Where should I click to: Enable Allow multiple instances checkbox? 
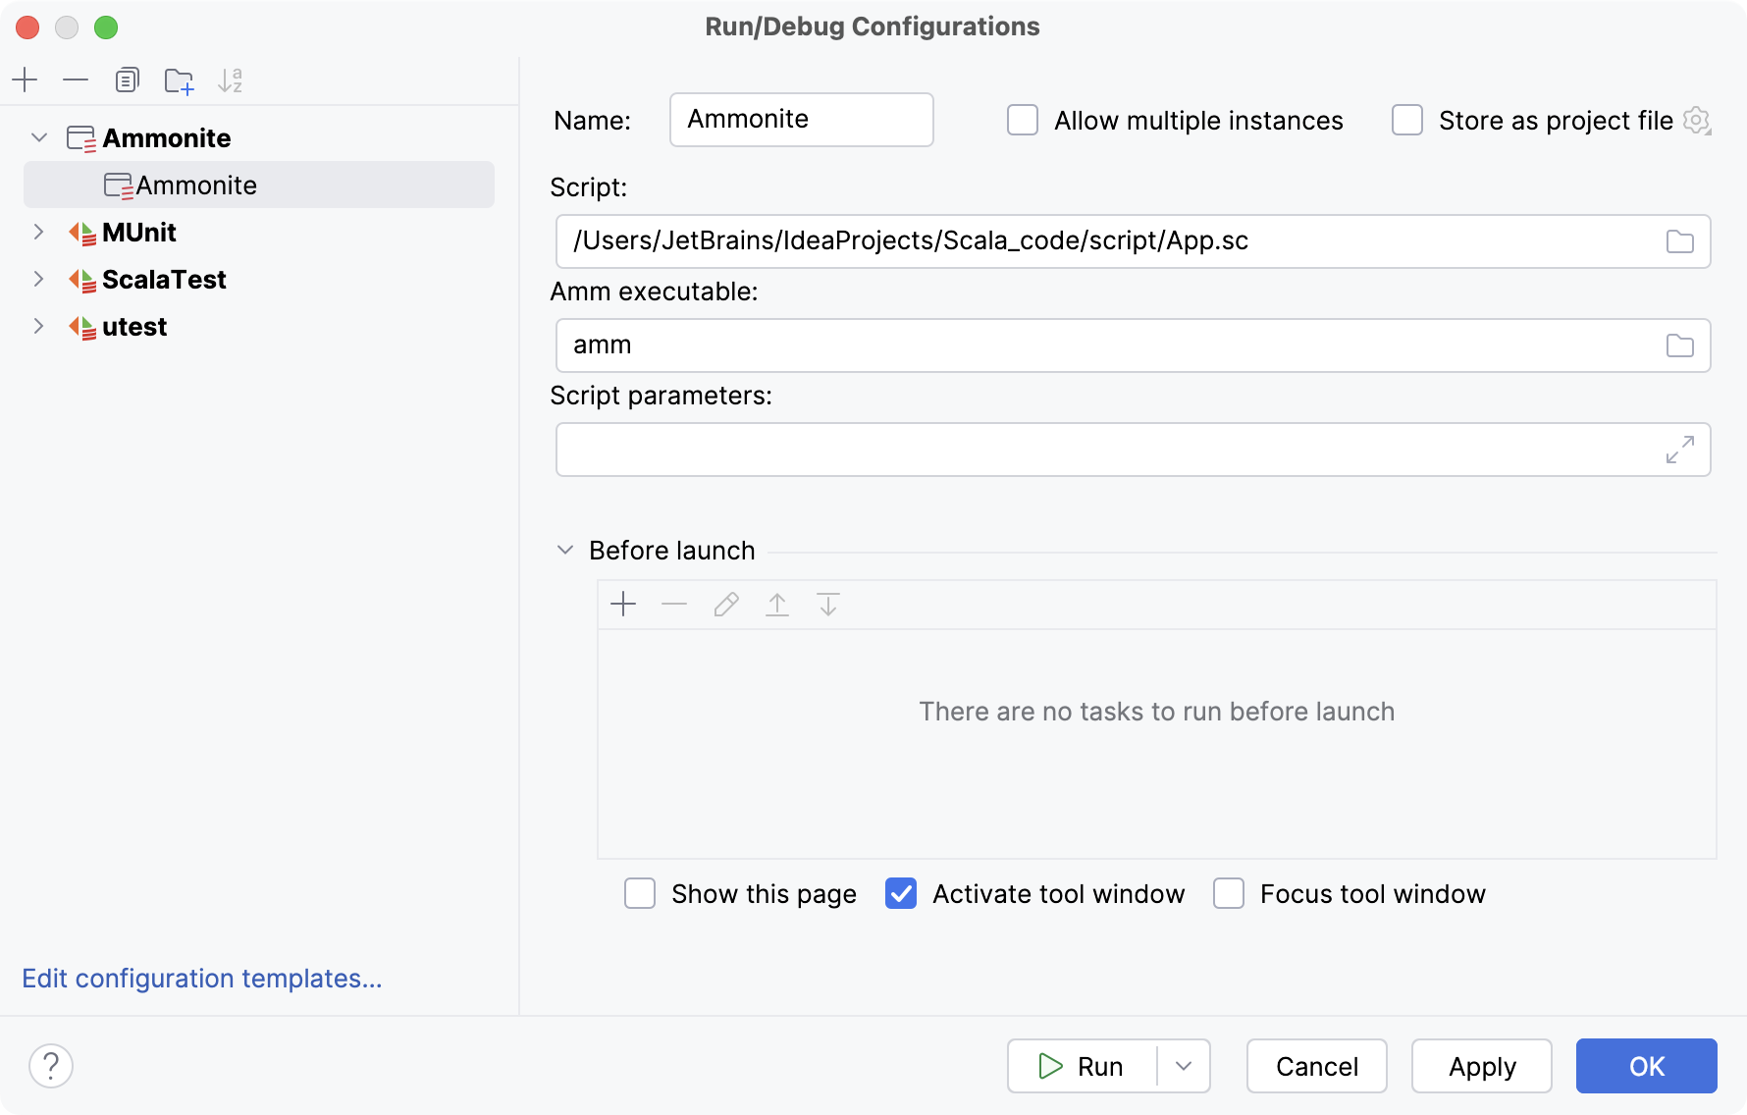(x=1023, y=120)
